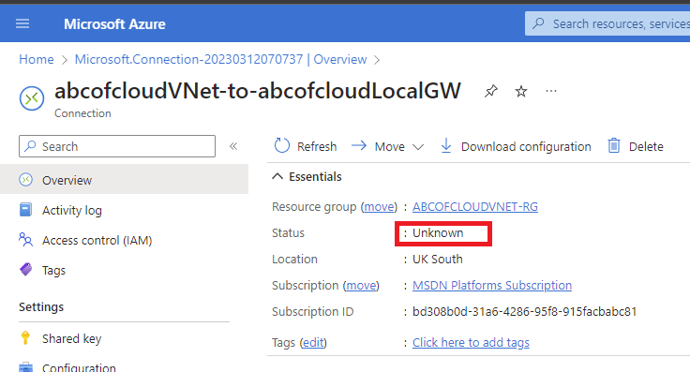Click the Configuration briefcase icon
The height and width of the screenshot is (372, 690).
26,367
